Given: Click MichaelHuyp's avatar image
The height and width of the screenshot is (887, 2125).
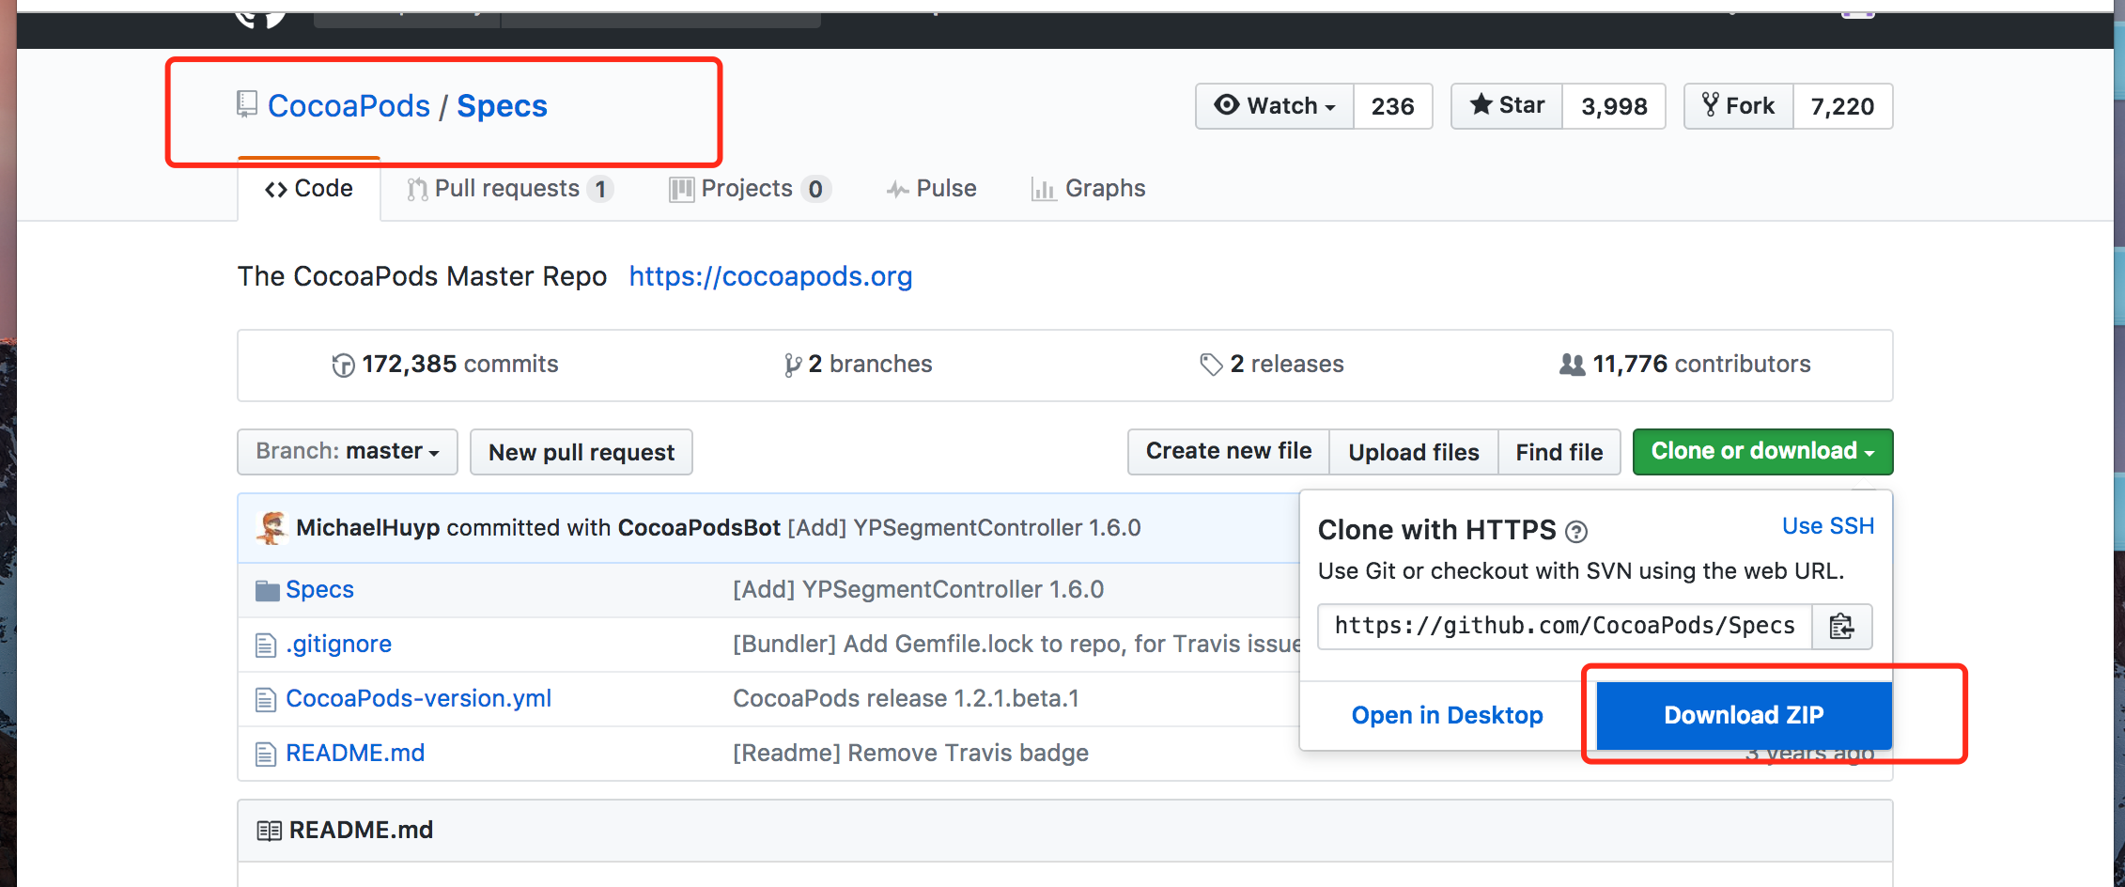Looking at the screenshot, I should [x=271, y=527].
